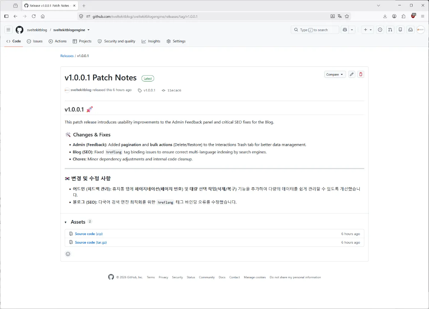Bookmark this page with the star icon
The width and height of the screenshot is (429, 309).
pos(347,16)
